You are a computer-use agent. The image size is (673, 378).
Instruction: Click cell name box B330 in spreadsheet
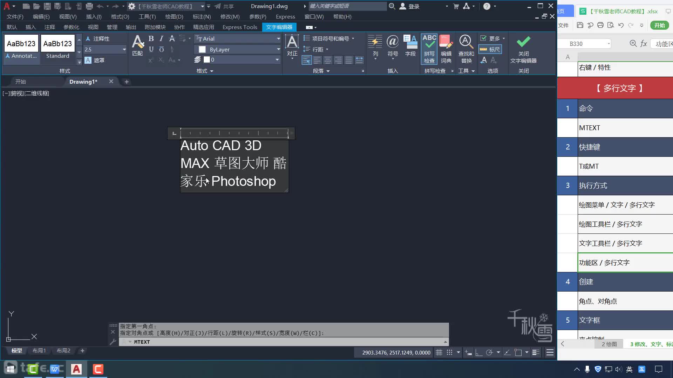584,44
